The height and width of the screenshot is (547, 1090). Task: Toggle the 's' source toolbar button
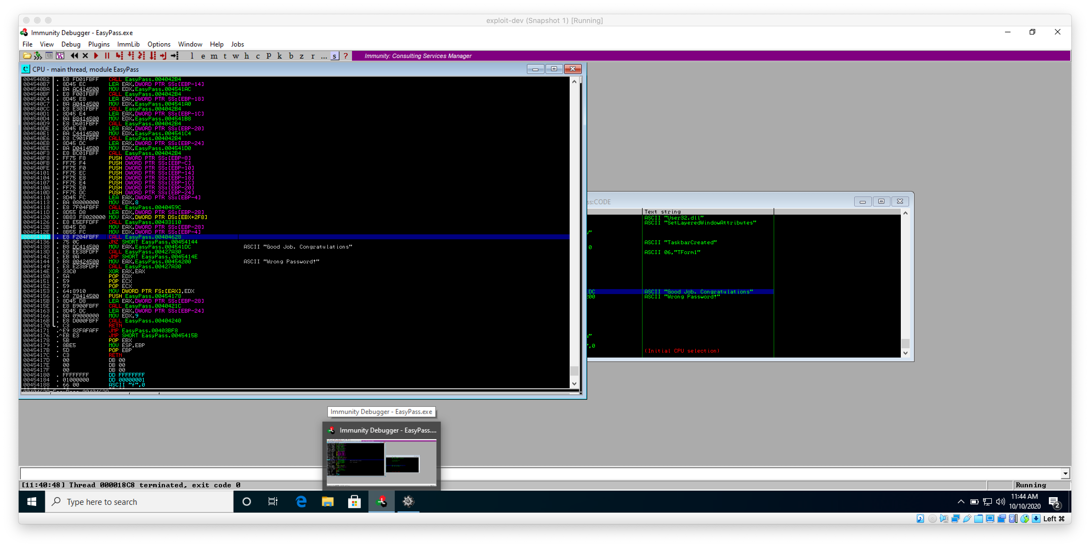[335, 56]
